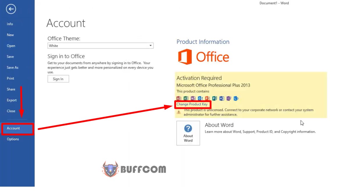The height and width of the screenshot is (191, 343).
Task: Click the Change Product Key link
Action: pos(192,104)
